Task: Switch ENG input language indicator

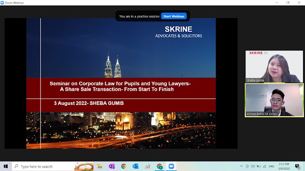Action: (x=271, y=166)
